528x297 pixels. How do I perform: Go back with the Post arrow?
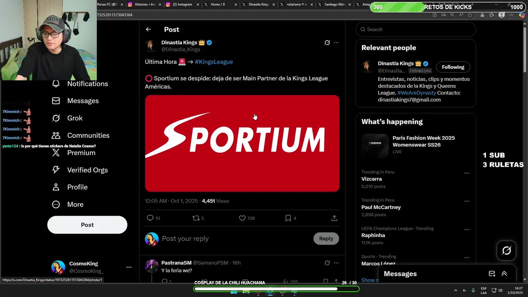pos(148,29)
